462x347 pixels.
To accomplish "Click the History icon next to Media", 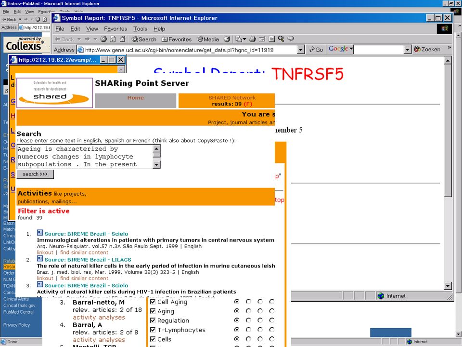I will 227,39.
